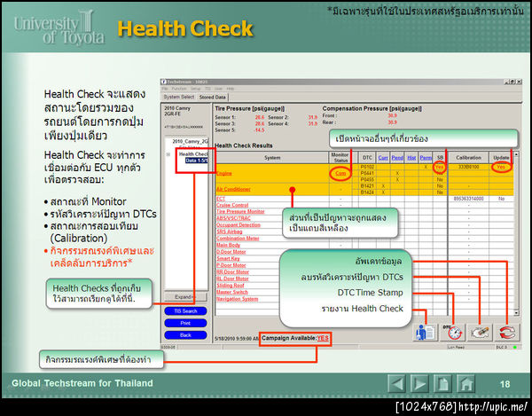Select the highlighted Data 1 tree item

coord(196,161)
